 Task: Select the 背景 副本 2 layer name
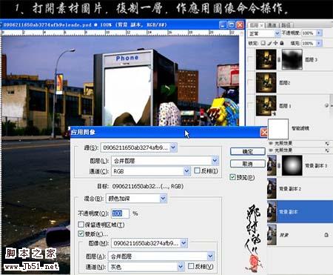290,189
